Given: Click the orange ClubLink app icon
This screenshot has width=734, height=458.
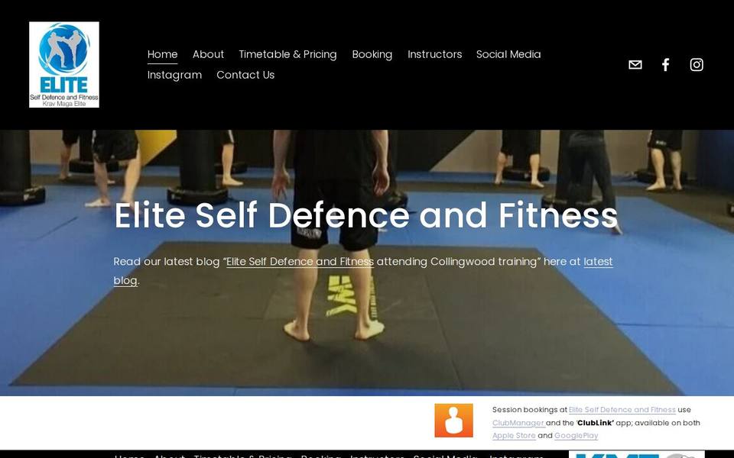Looking at the screenshot, I should [453, 420].
